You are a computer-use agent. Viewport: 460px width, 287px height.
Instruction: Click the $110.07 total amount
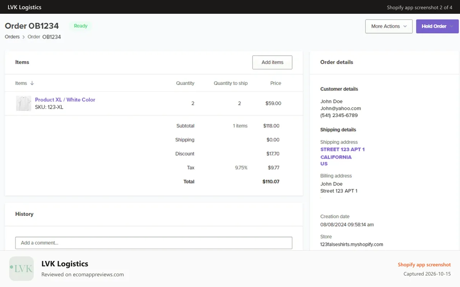click(x=271, y=181)
